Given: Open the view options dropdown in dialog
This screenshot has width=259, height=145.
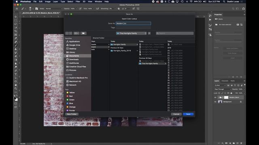Looking at the screenshot, I should point(76,33).
